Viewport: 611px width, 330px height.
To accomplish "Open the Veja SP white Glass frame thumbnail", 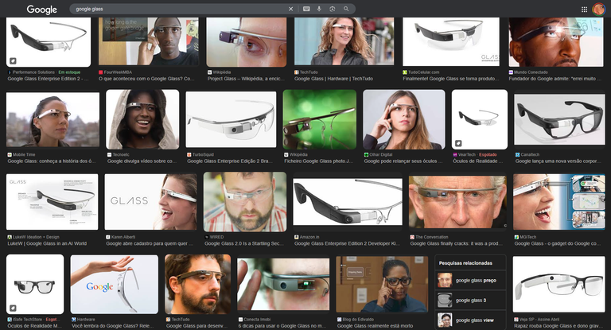I will [558, 285].
